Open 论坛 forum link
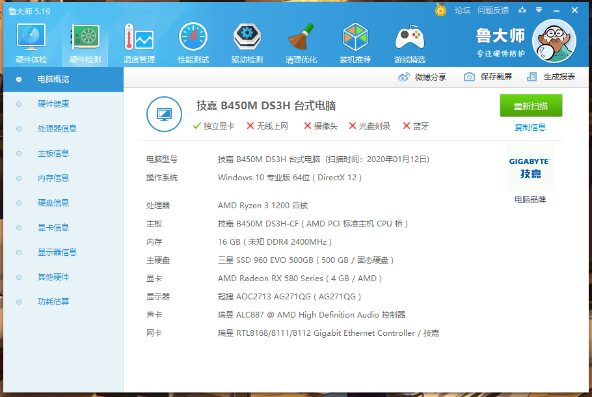 (463, 10)
